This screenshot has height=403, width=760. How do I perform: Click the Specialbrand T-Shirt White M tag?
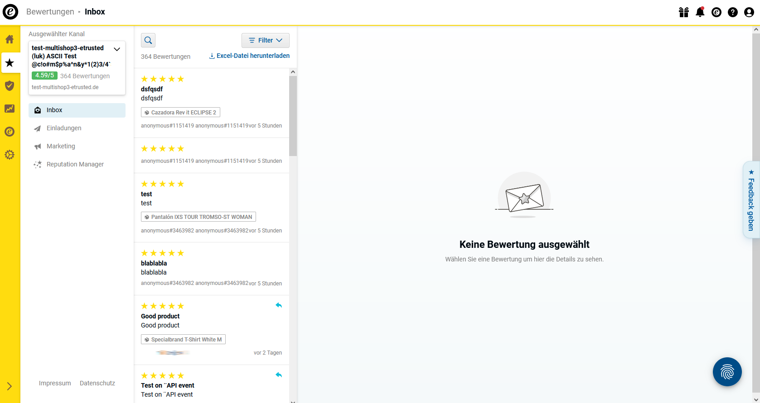point(183,339)
